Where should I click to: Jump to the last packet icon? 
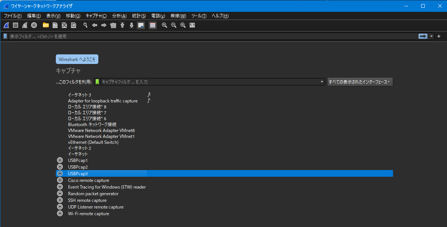(x=132, y=25)
